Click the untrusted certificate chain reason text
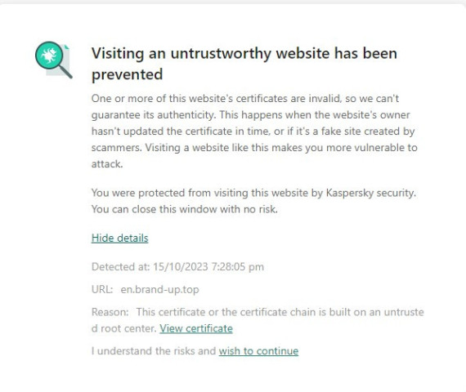466x392 pixels. 258,320
